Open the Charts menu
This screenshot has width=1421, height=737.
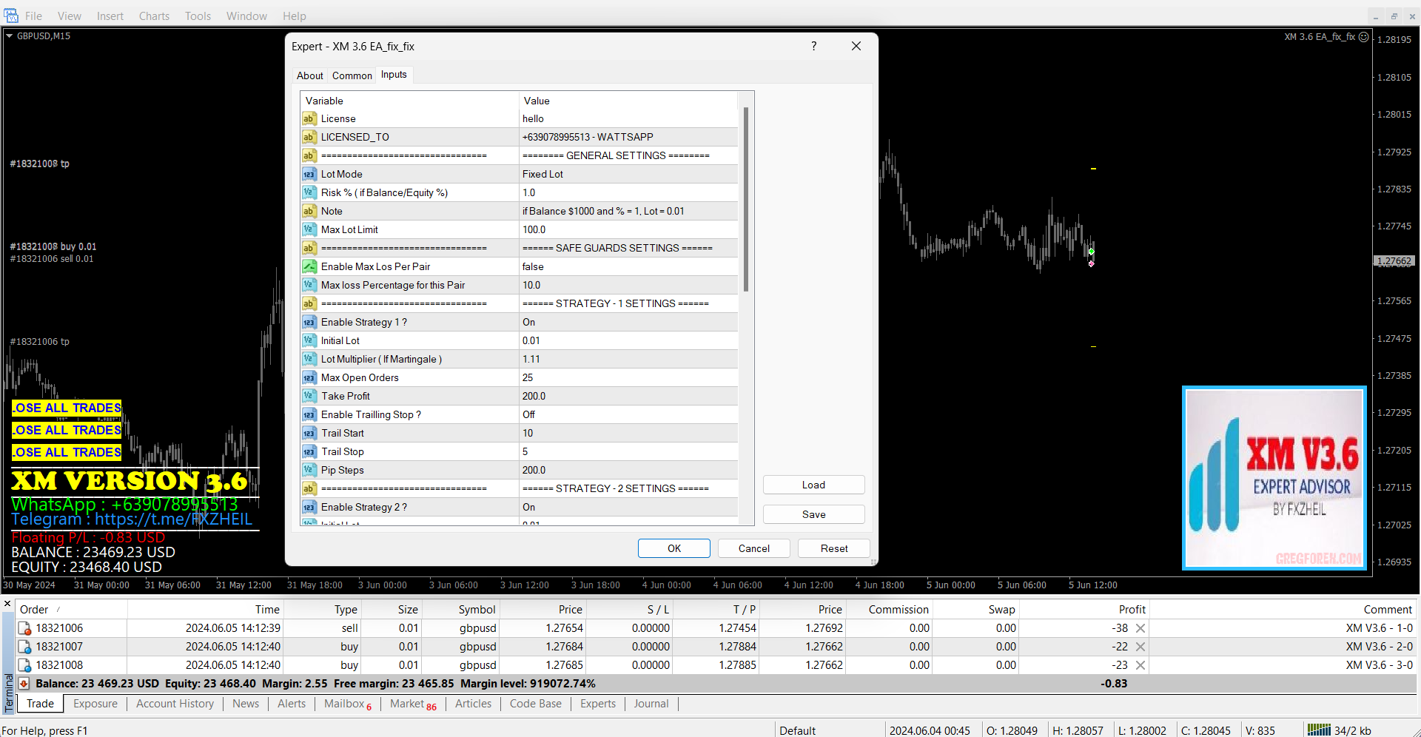coord(154,16)
